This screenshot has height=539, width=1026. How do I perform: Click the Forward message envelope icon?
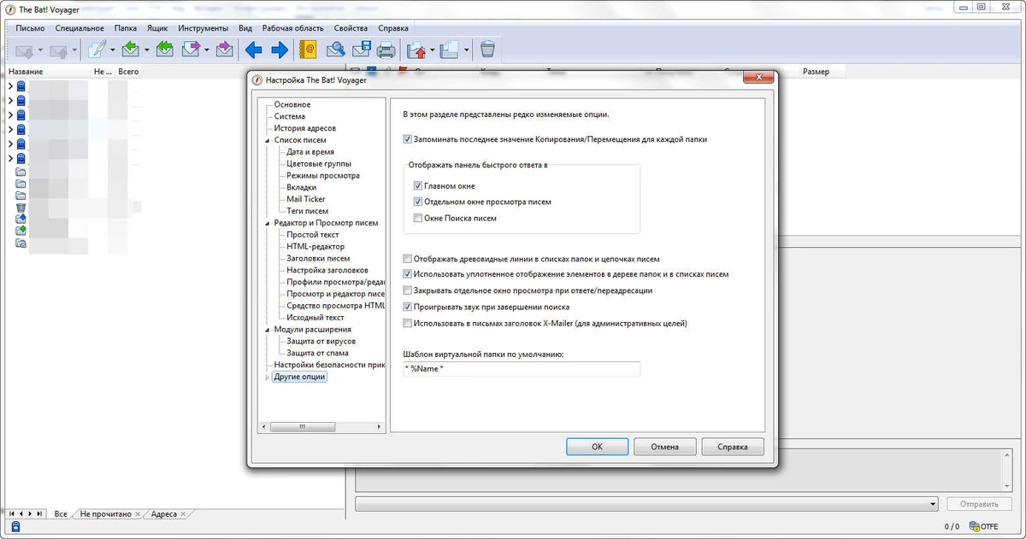coord(191,50)
